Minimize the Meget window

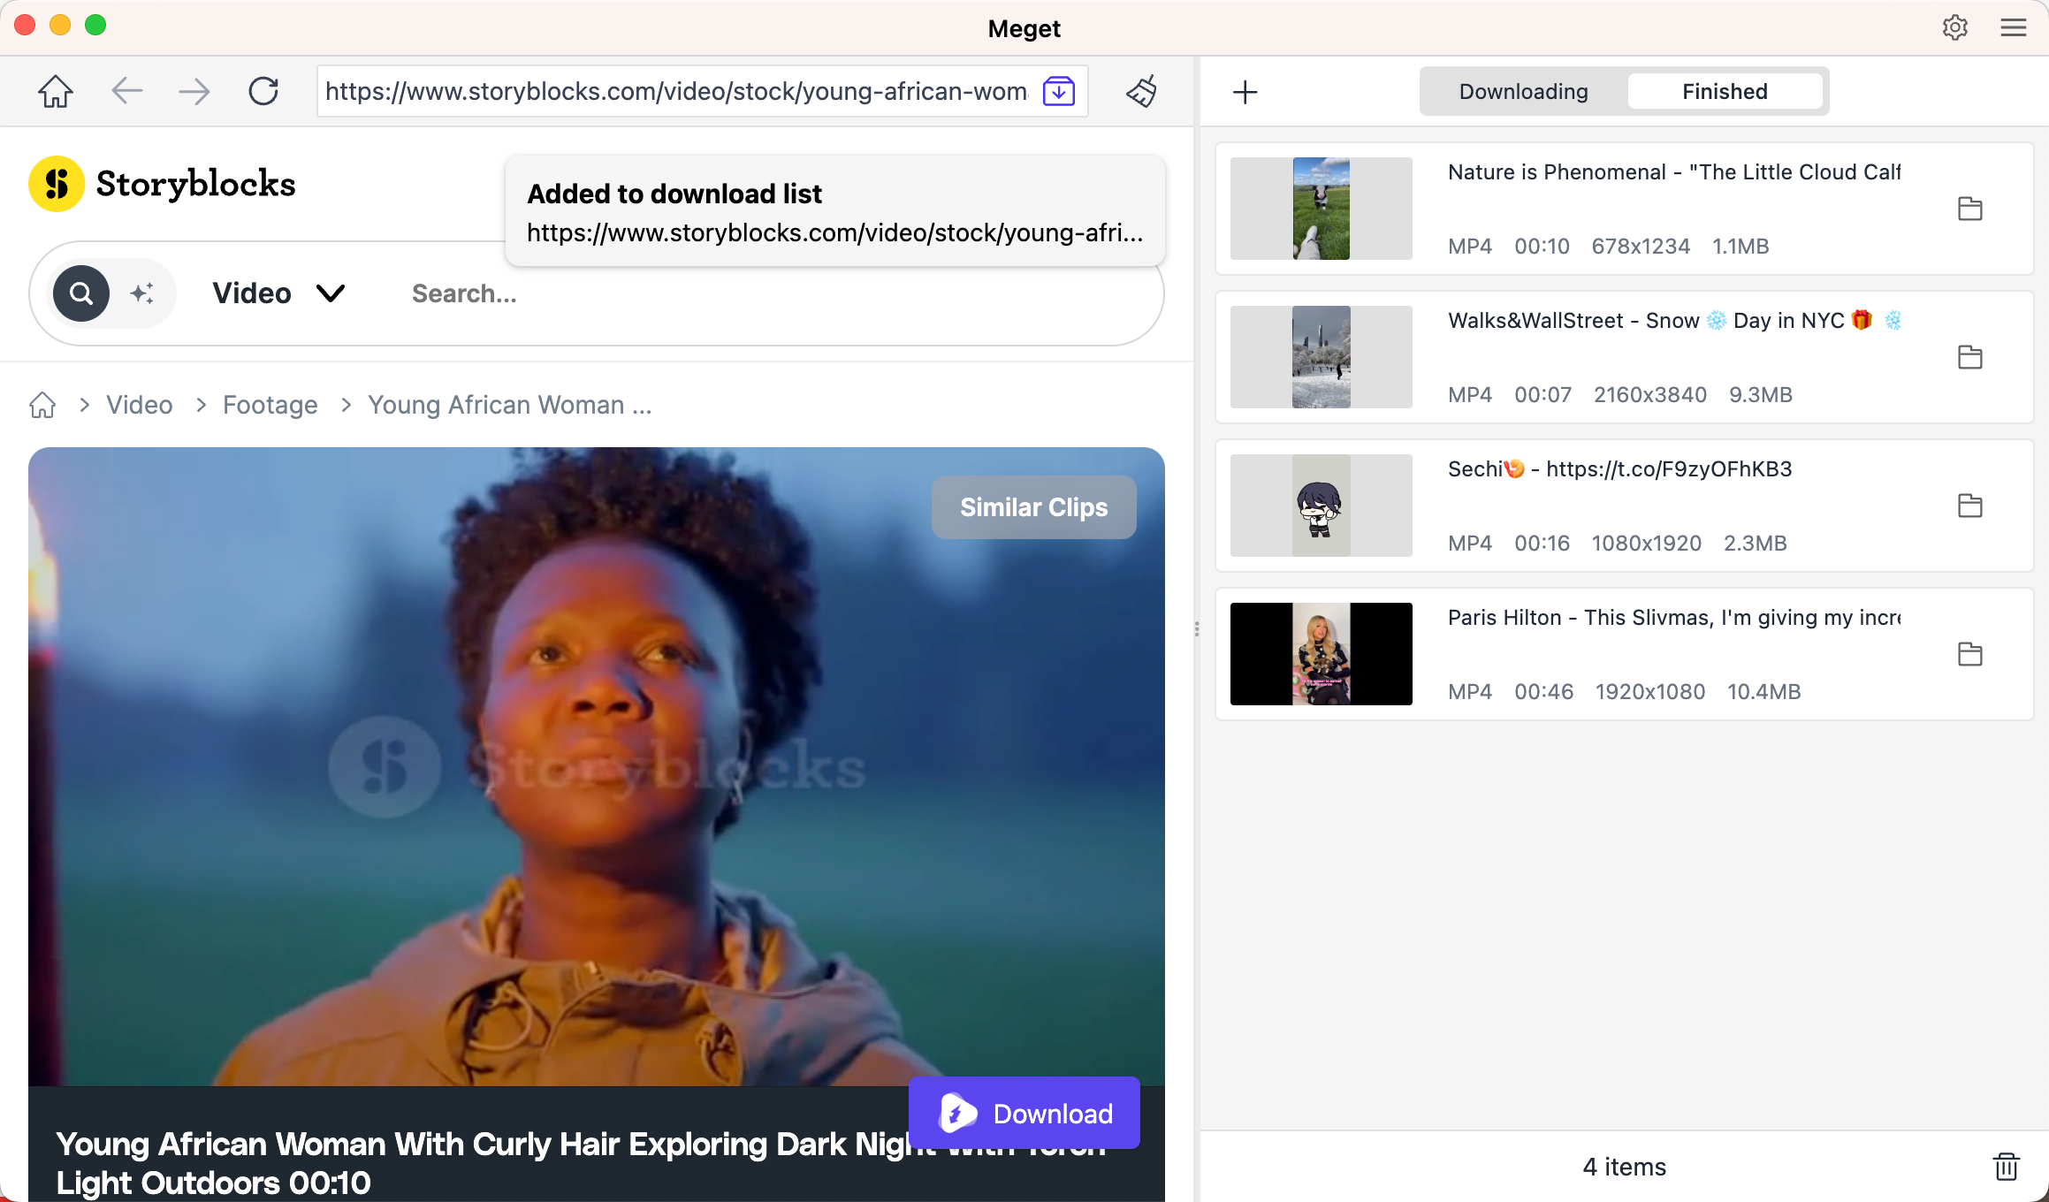(60, 25)
